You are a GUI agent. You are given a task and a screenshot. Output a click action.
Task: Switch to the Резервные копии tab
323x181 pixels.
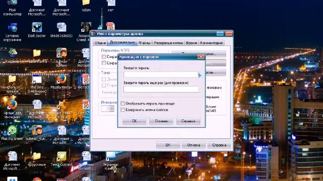[x=168, y=43]
